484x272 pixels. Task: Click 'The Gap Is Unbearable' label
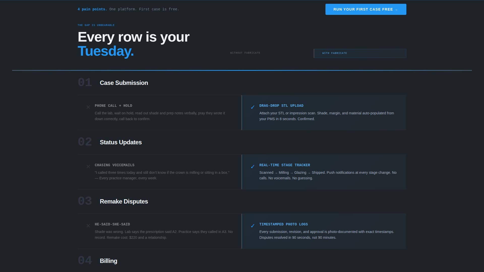[96, 25]
